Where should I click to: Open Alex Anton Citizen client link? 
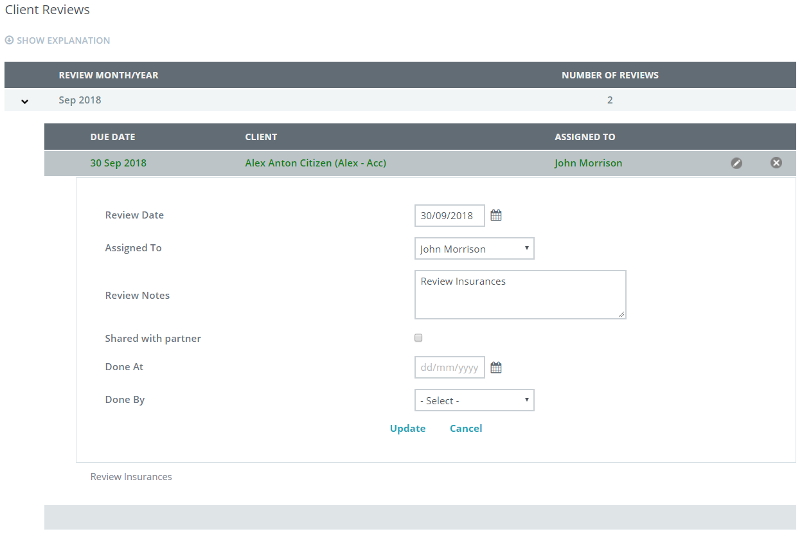(x=316, y=163)
